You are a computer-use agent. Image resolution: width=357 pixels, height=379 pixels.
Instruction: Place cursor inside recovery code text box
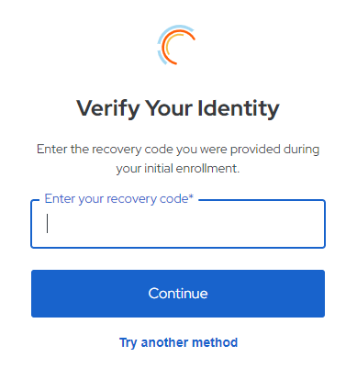178,224
